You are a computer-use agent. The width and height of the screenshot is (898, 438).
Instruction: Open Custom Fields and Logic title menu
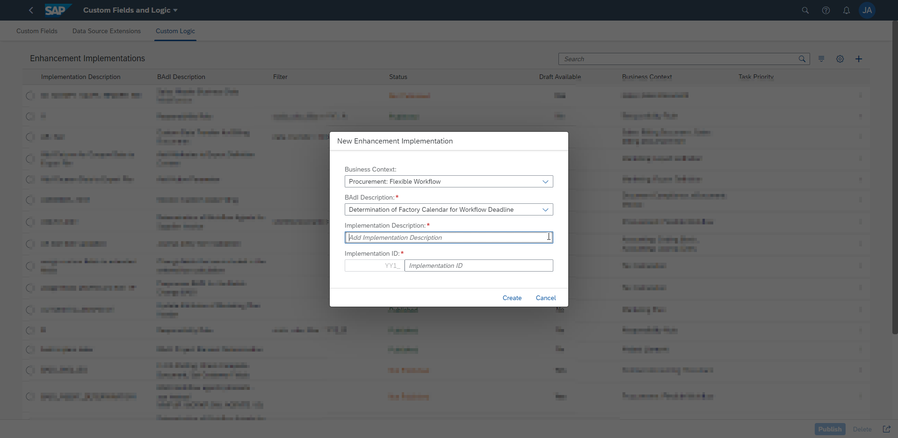(x=130, y=10)
